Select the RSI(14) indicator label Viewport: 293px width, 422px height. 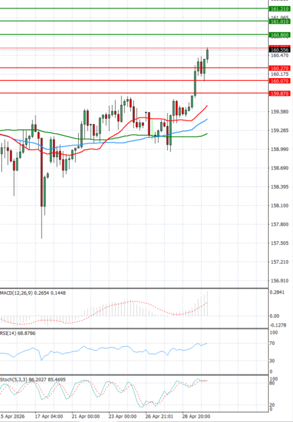pyautogui.click(x=11, y=332)
